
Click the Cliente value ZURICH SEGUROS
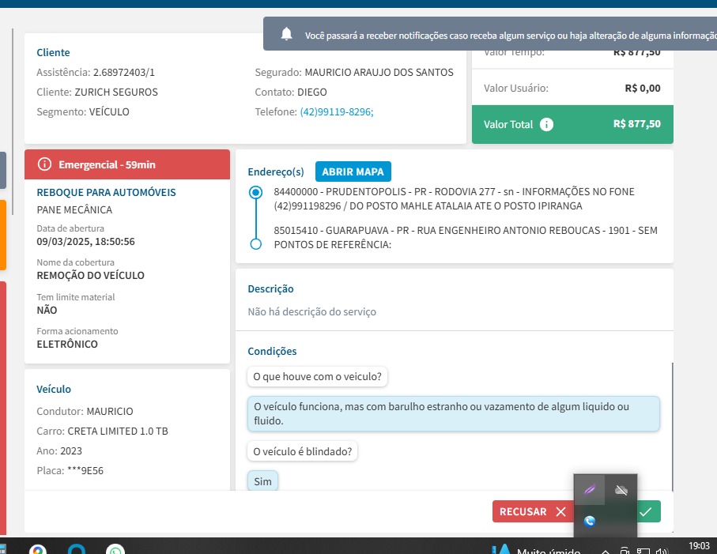pos(116,92)
